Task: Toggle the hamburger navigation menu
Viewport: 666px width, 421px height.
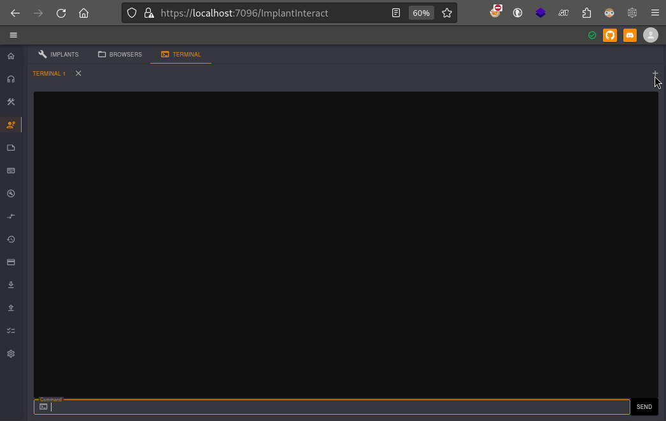Action: pyautogui.click(x=13, y=36)
